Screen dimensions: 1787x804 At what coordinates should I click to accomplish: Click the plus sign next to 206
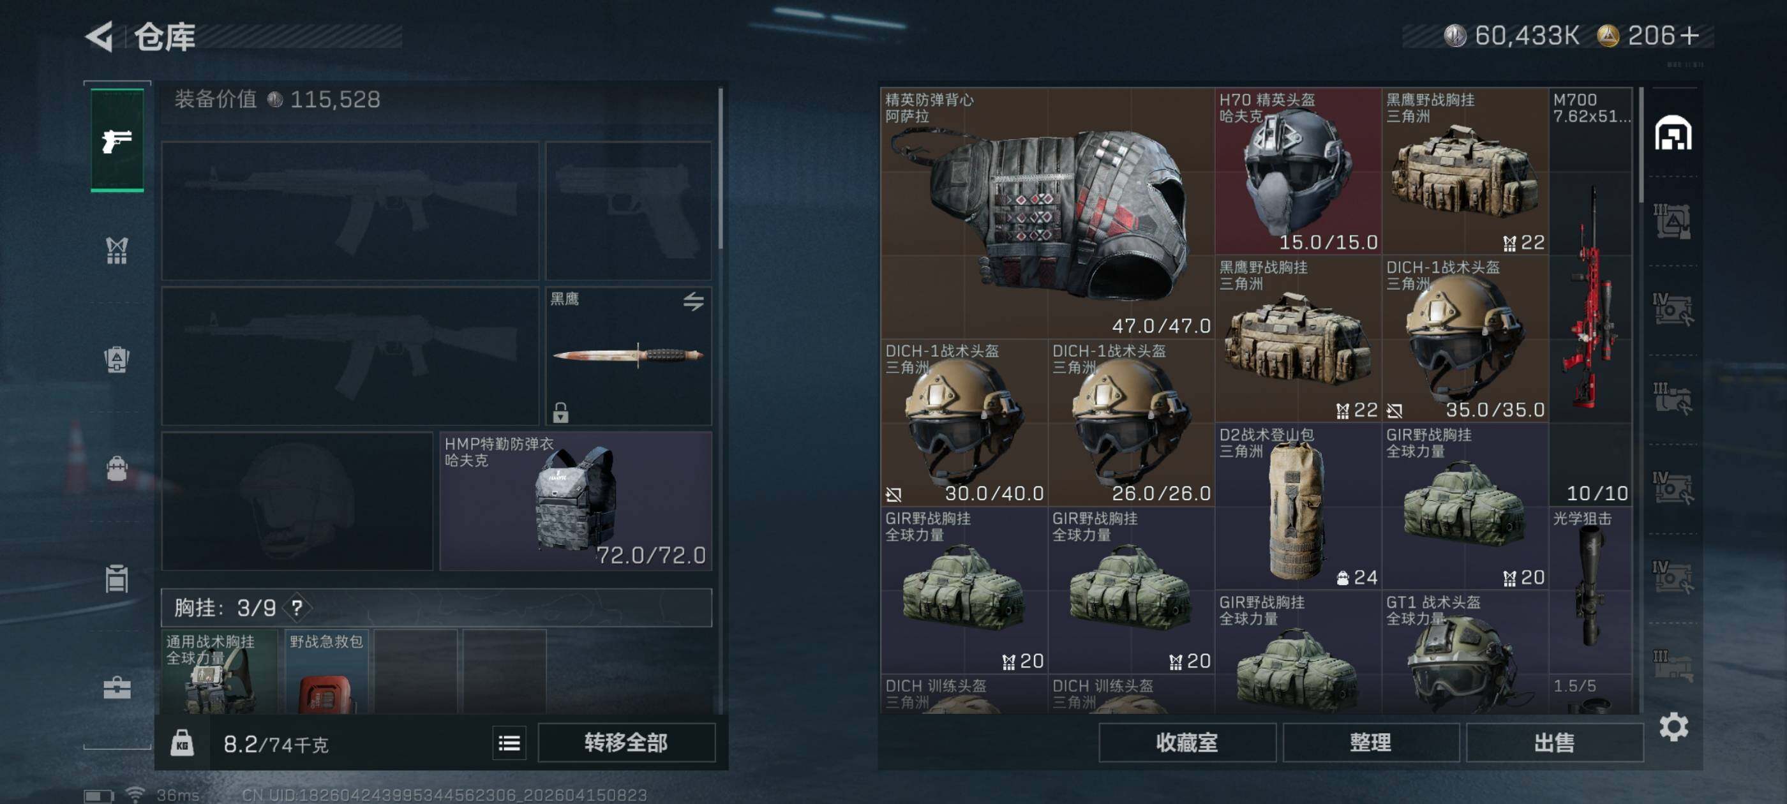pyautogui.click(x=1690, y=35)
